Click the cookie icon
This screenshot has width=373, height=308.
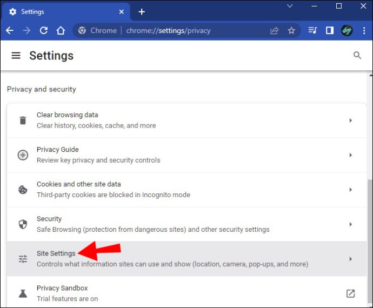click(x=23, y=190)
